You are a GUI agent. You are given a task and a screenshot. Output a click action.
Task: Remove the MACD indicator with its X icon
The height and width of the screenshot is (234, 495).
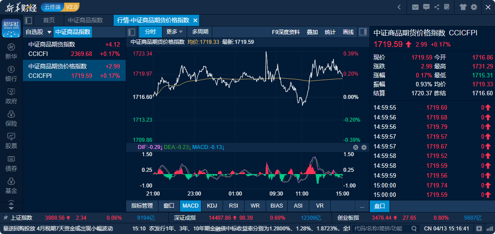coord(356,147)
